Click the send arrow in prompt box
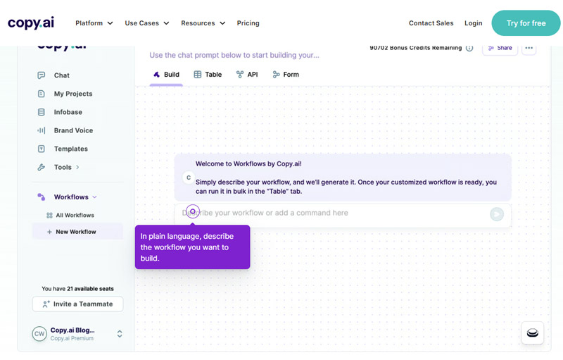Screen dimensions: 563x360 [x=497, y=214]
